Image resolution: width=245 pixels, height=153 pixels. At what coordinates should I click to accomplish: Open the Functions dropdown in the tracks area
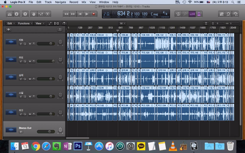pos(25,23)
